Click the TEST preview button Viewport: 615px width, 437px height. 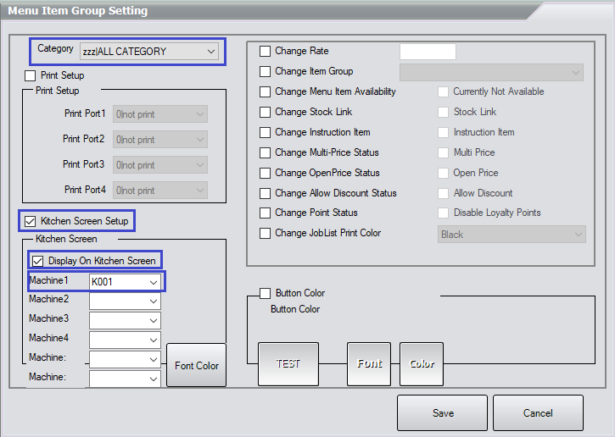pos(288,364)
